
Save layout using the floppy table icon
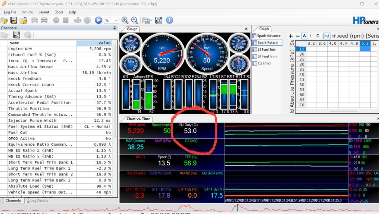click(158, 20)
